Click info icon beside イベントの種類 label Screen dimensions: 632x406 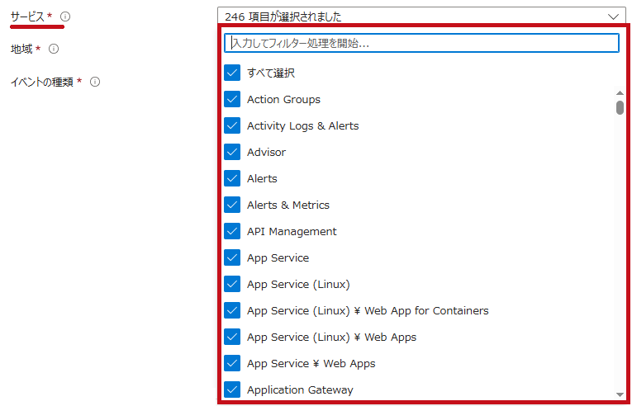[x=95, y=82]
